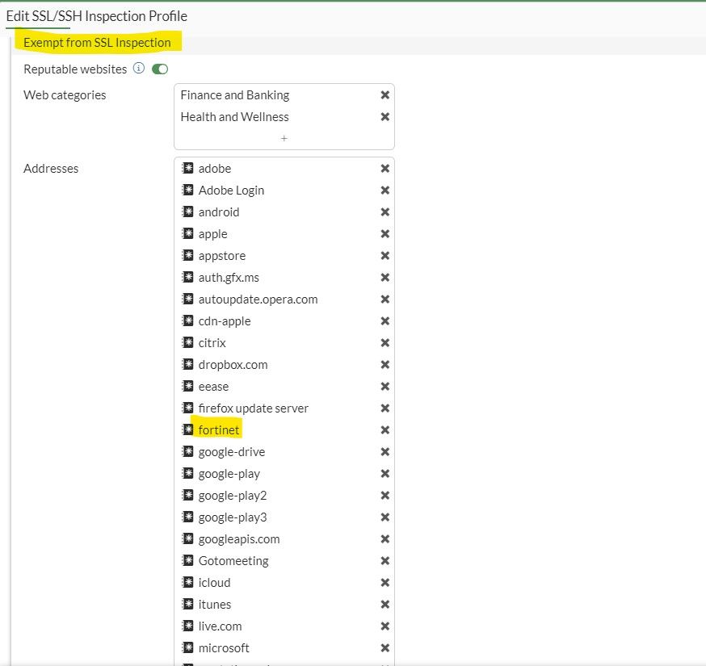Remove Finance and Banking web category
Viewport: 706px width, 666px height.
coord(385,95)
